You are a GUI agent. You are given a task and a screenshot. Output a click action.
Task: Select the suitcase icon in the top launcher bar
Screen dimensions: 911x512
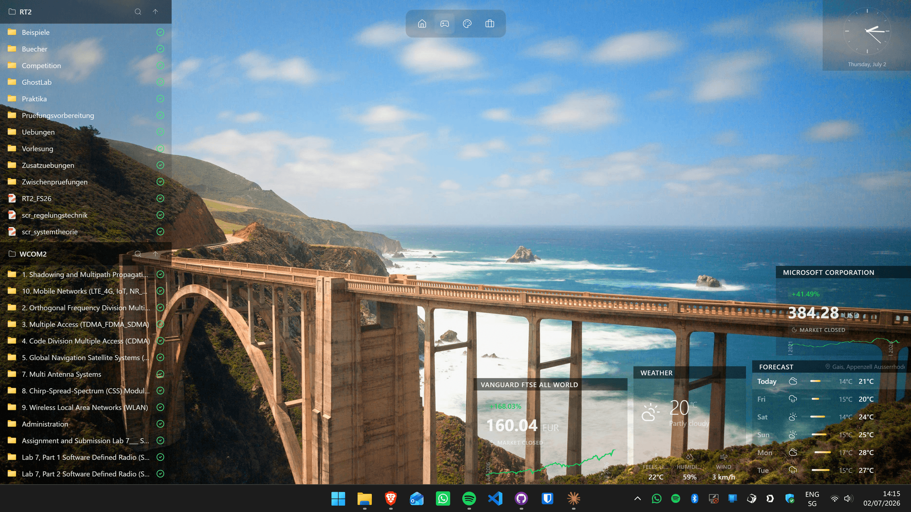(x=490, y=24)
